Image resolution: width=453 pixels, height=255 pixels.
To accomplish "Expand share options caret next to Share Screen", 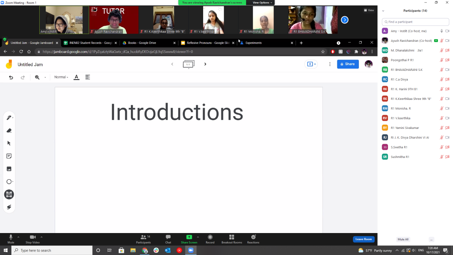I will point(198,237).
